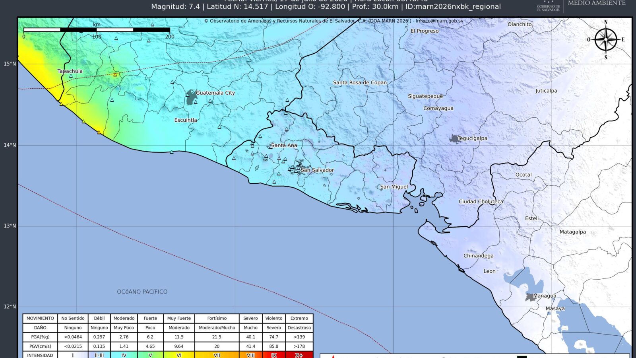The width and height of the screenshot is (636, 358).
Task: Click the Gobierno de El Salvador logo
Action: [x=548, y=6]
